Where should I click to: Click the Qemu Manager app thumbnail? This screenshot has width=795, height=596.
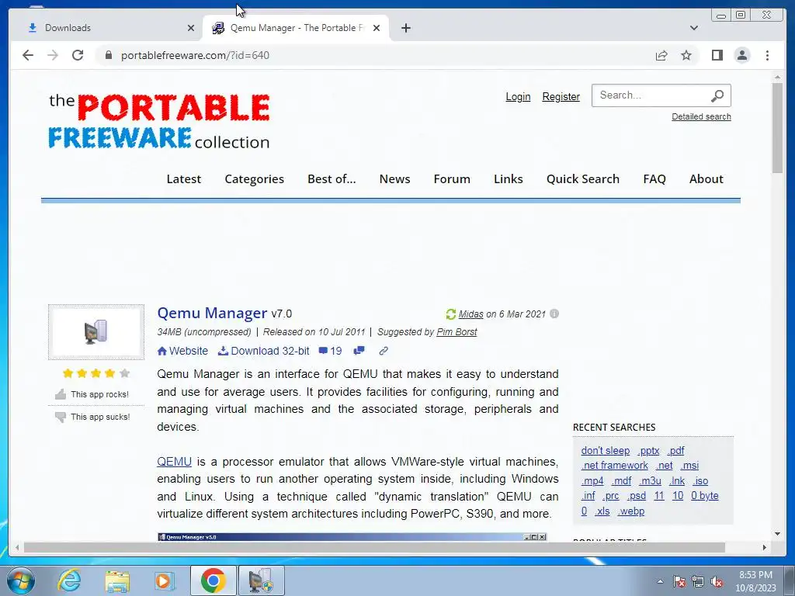click(x=95, y=332)
